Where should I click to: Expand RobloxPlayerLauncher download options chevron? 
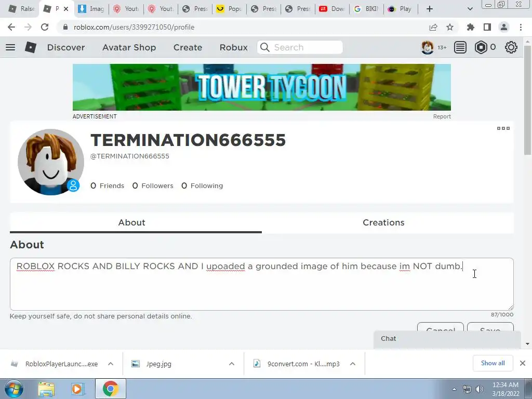click(111, 364)
